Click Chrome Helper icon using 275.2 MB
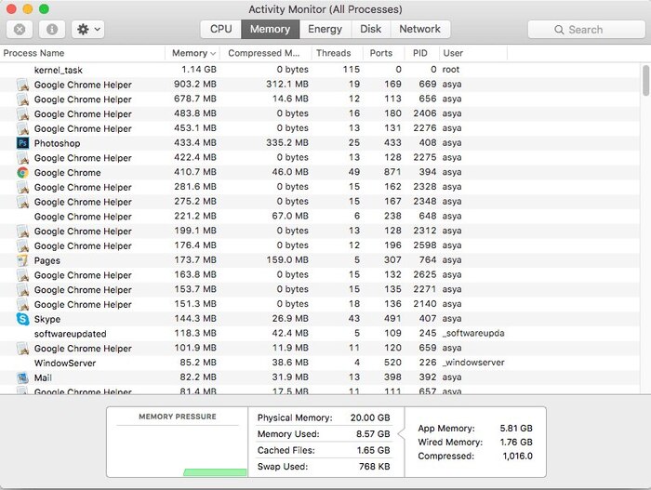The width and height of the screenshot is (651, 490). pos(23,202)
